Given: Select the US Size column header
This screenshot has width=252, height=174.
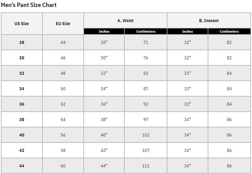Looking at the screenshot, I should (x=22, y=24).
